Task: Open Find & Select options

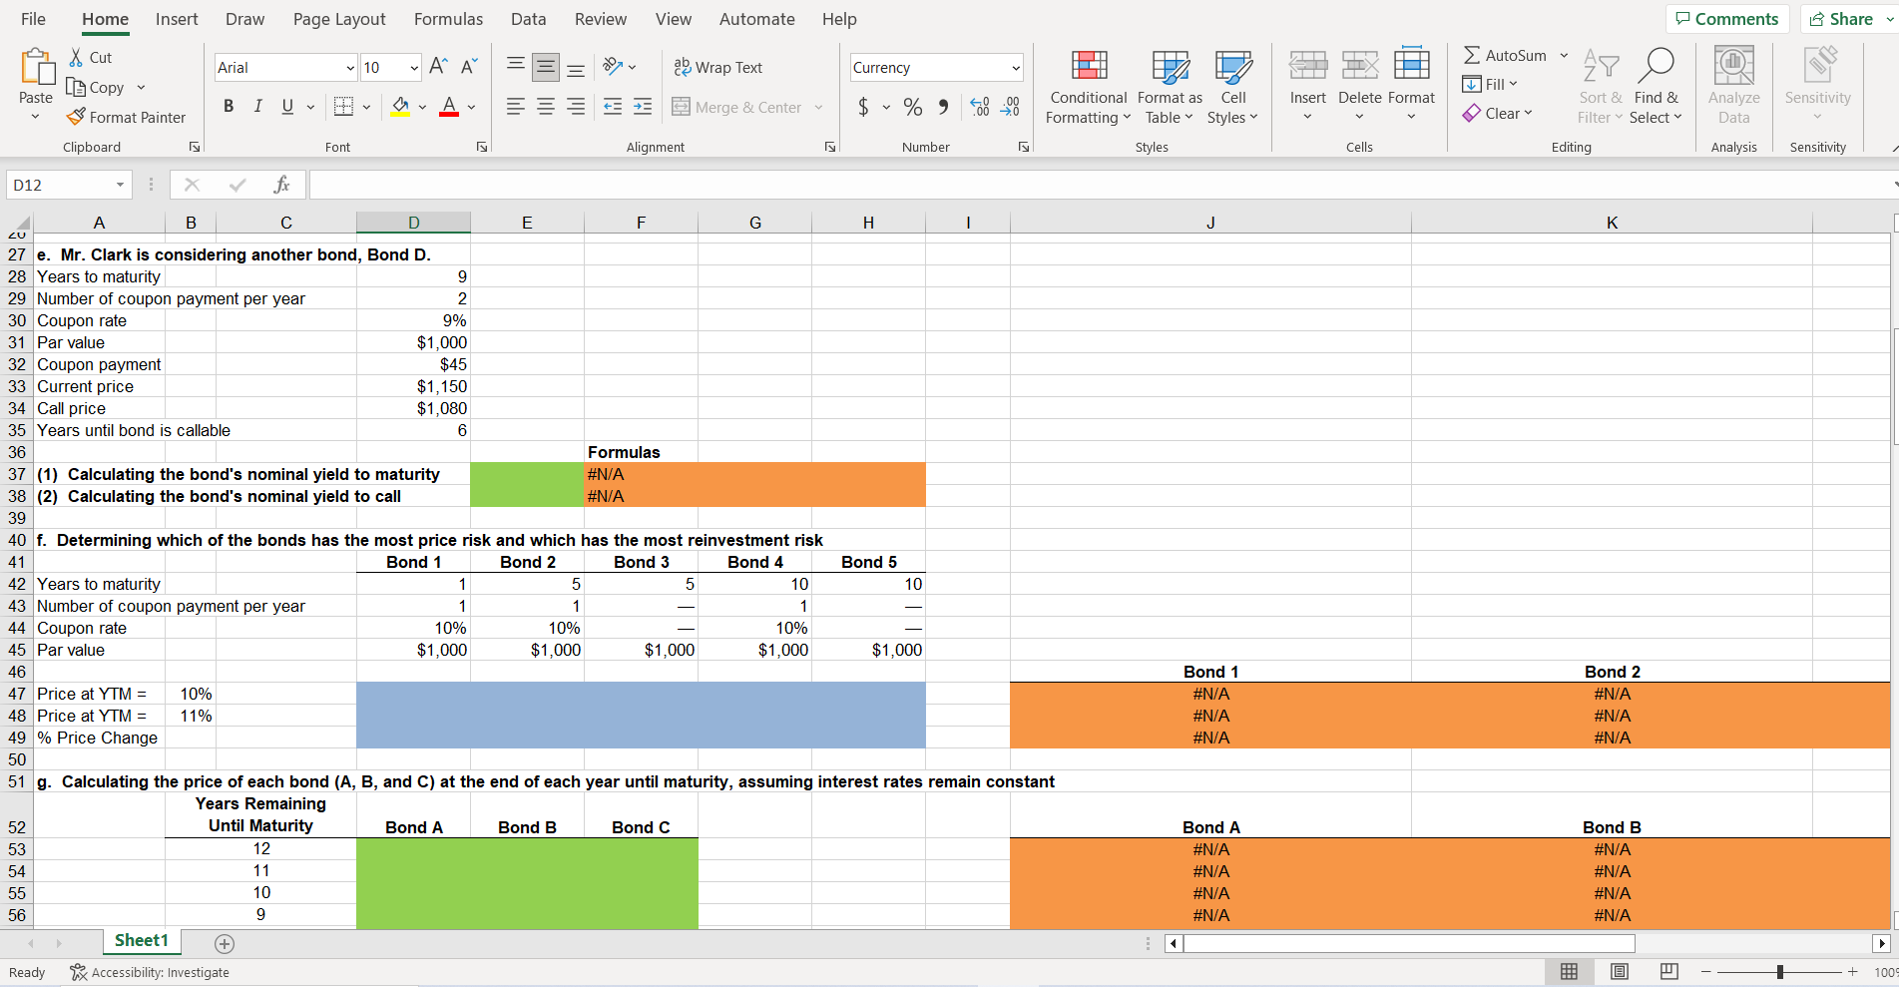Action: pyautogui.click(x=1657, y=85)
